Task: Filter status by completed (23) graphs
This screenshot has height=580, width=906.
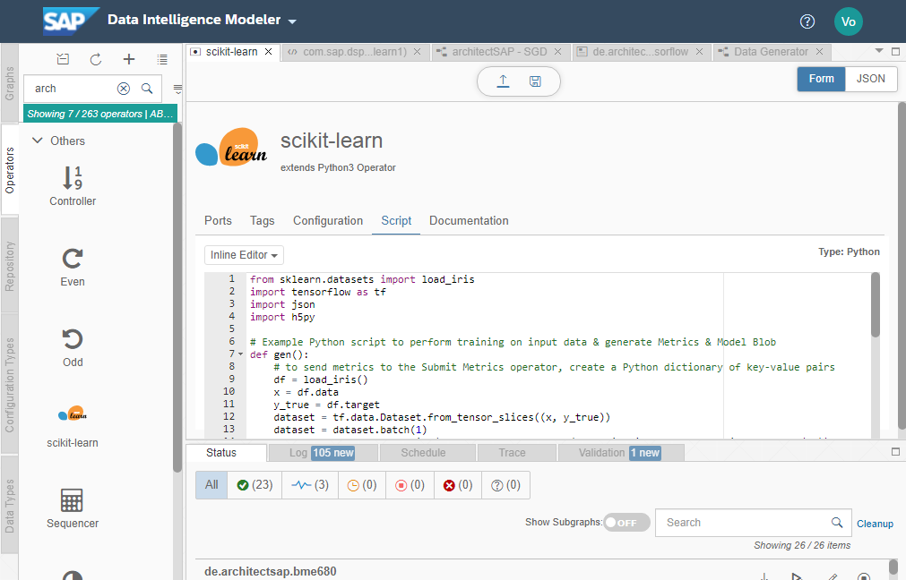Action: click(255, 485)
